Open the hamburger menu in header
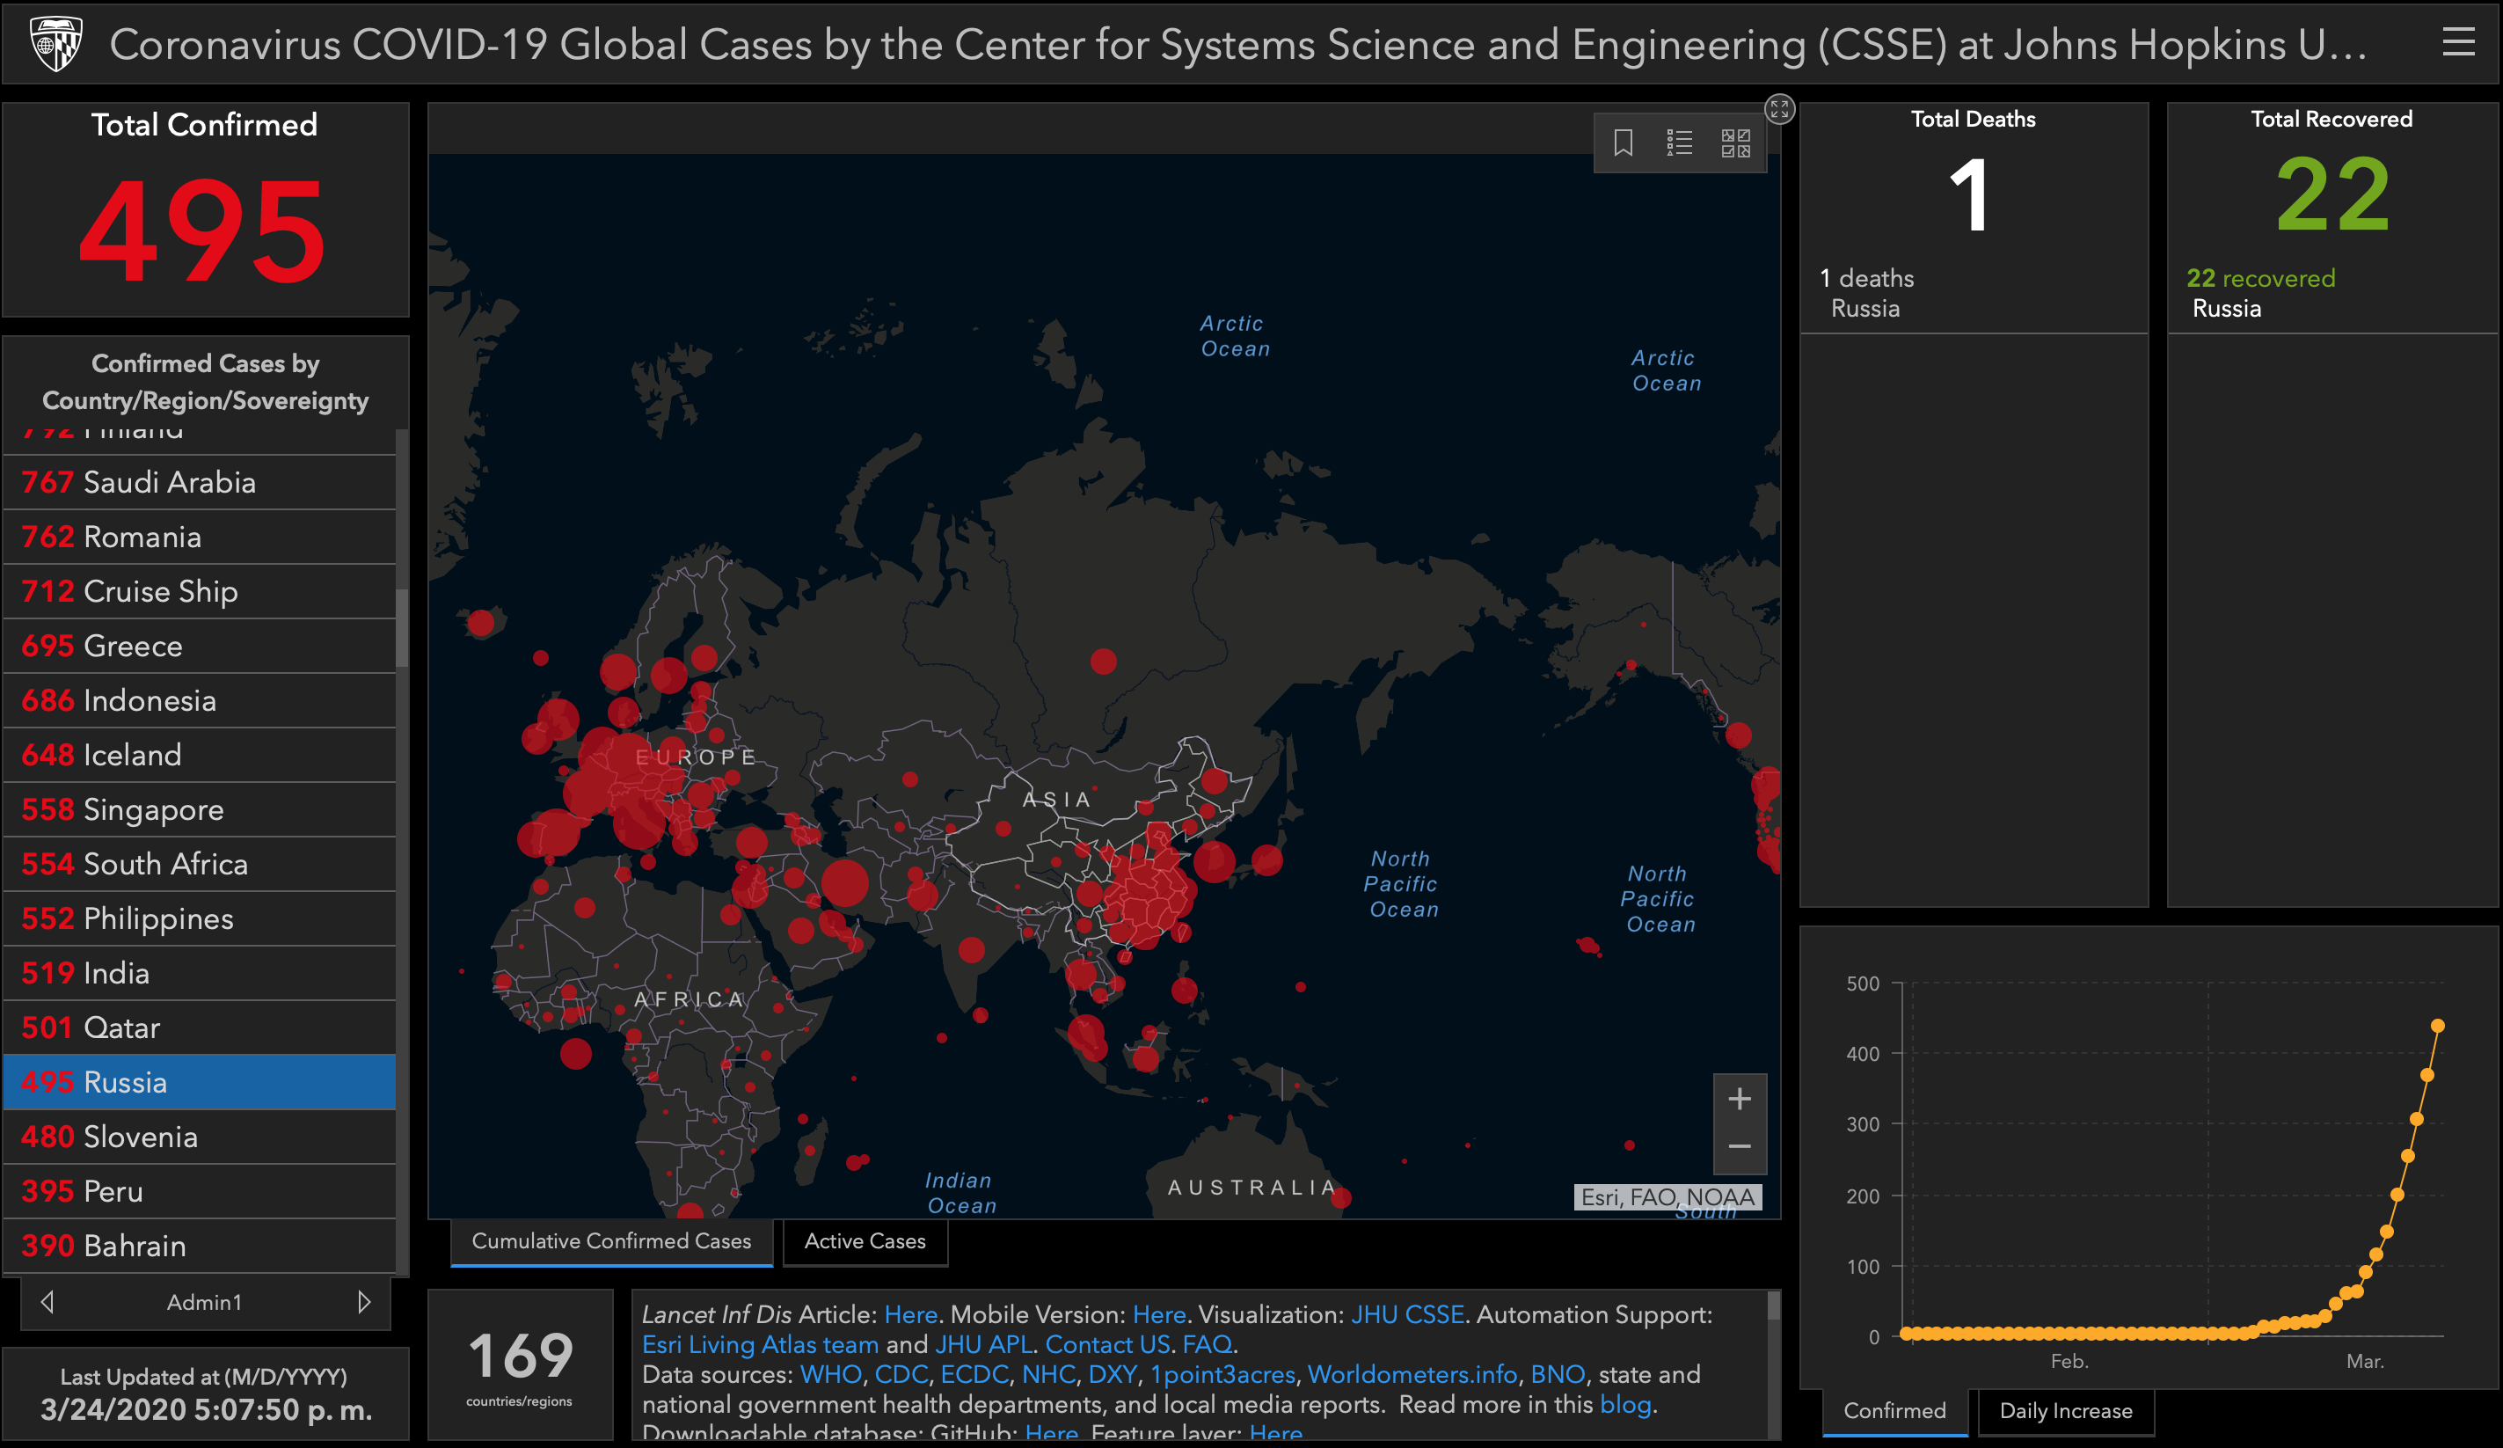The height and width of the screenshot is (1448, 2503). pyautogui.click(x=2458, y=43)
